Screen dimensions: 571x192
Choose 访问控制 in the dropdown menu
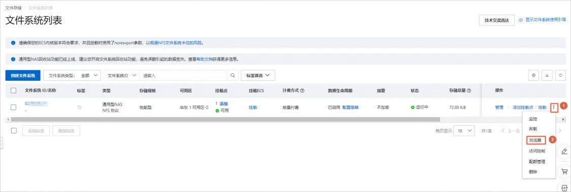(537, 151)
